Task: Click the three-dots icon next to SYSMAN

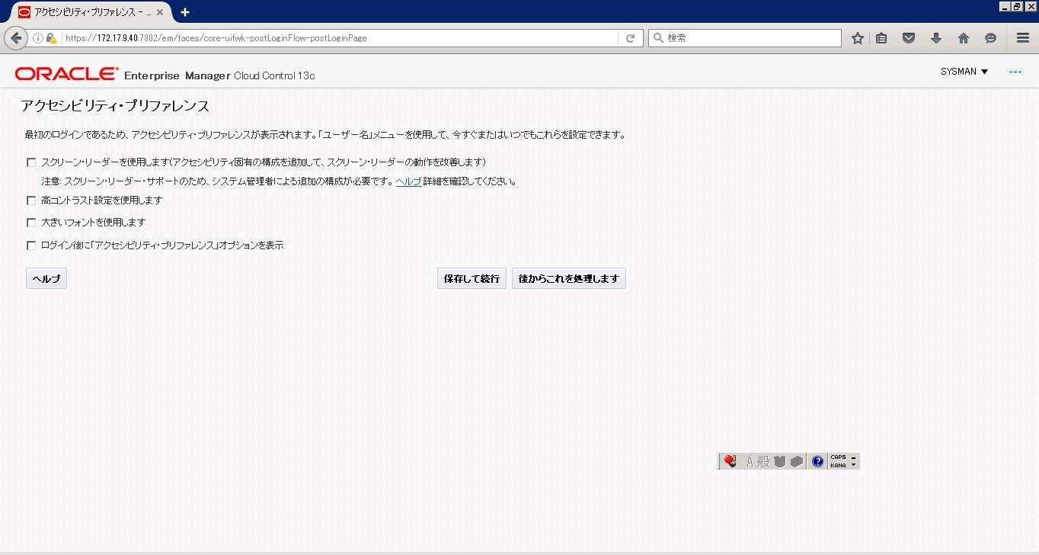Action: pyautogui.click(x=1015, y=72)
